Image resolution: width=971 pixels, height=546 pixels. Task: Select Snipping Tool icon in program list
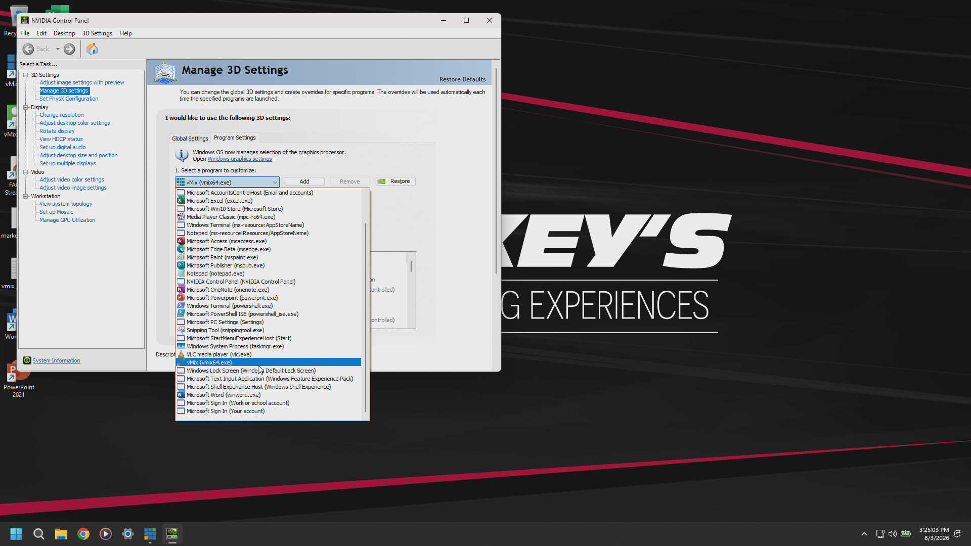[x=181, y=330]
